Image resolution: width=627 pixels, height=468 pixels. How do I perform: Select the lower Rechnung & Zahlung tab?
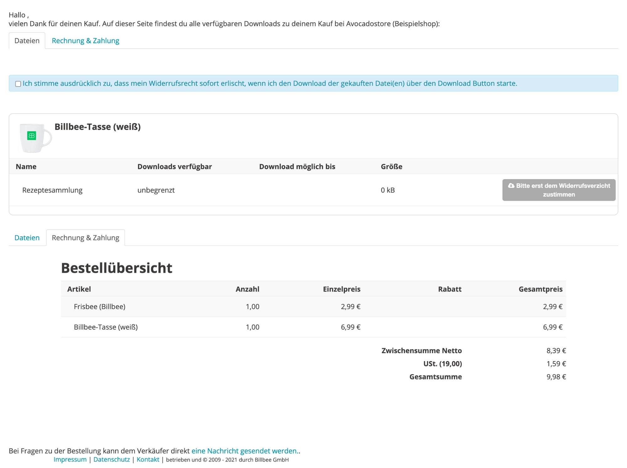coord(85,238)
